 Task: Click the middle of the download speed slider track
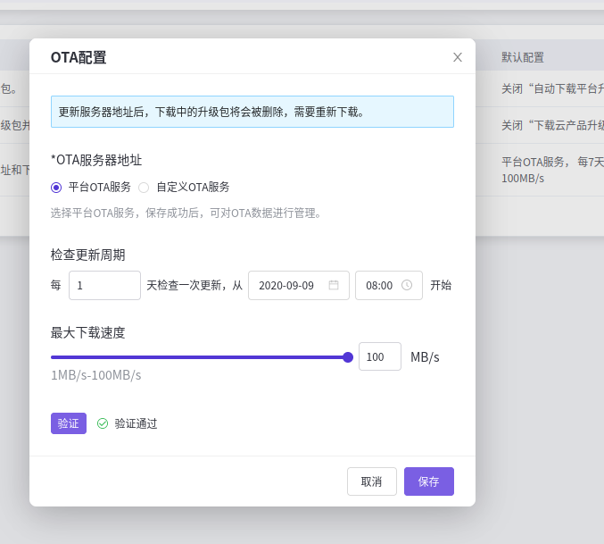click(199, 357)
